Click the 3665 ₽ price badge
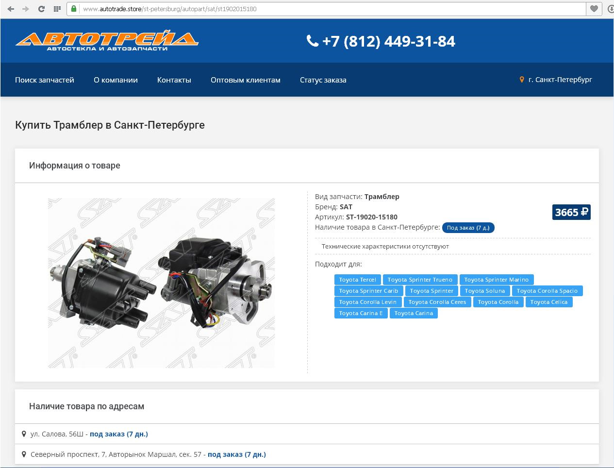The width and height of the screenshot is (614, 468). pyautogui.click(x=571, y=212)
